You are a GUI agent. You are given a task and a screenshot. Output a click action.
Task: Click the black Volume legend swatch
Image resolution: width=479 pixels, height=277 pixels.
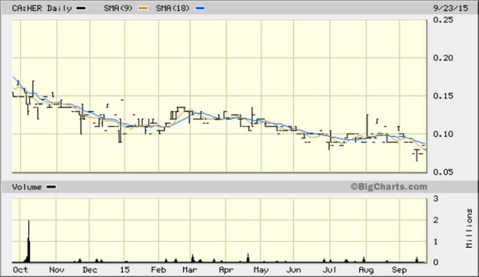click(x=51, y=187)
